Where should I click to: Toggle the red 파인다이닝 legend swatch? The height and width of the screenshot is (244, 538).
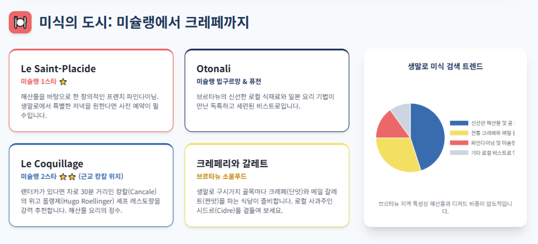tap(459, 143)
